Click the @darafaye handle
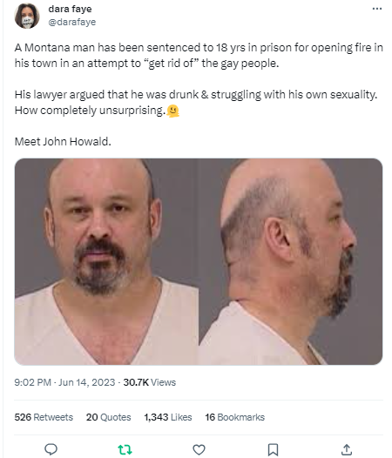Image resolution: width=392 pixels, height=458 pixels. (x=72, y=22)
